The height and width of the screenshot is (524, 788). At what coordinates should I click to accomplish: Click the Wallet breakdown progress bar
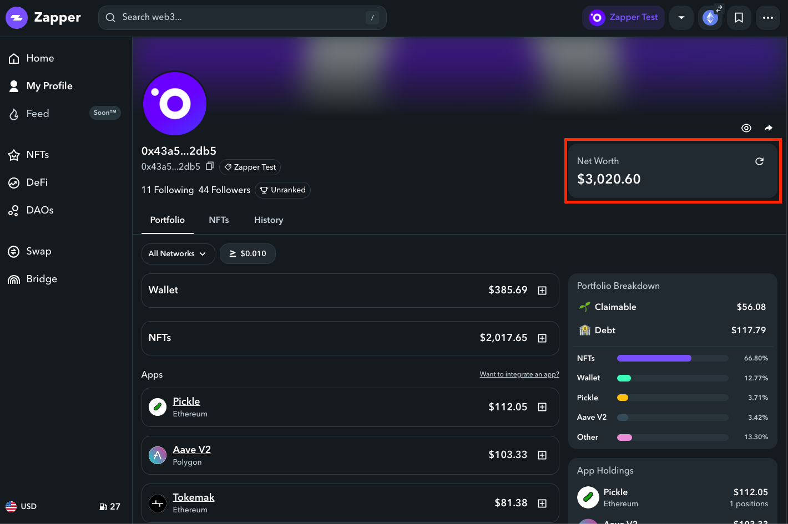pos(673,378)
